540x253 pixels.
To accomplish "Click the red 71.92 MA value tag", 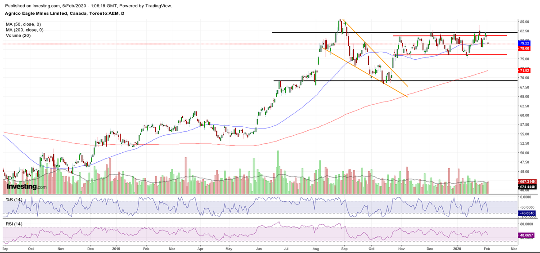I will tap(524, 71).
